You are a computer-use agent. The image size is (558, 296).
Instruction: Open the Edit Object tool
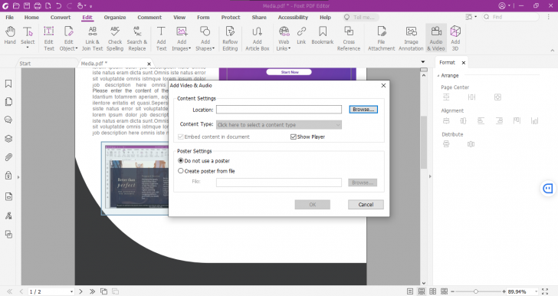tap(69, 38)
